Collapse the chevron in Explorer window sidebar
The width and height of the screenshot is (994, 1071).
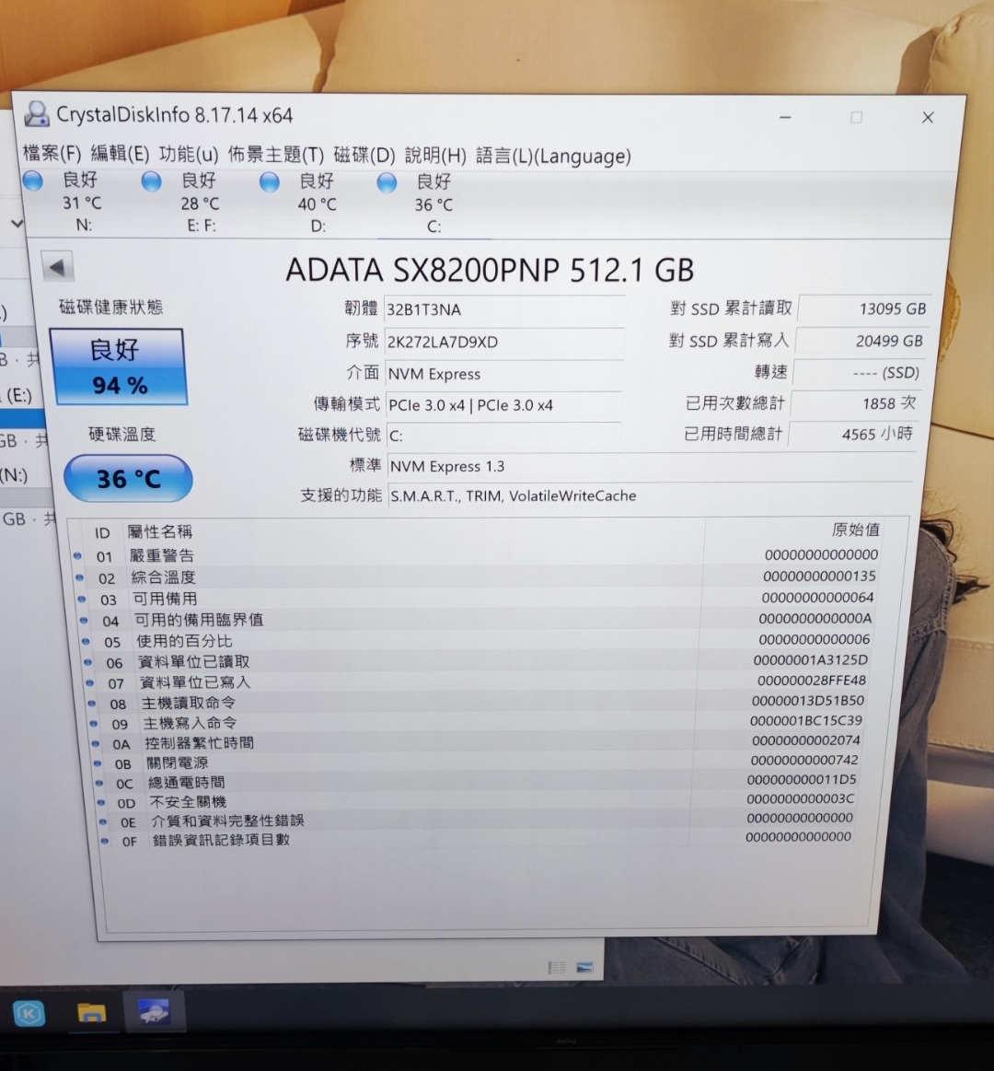pyautogui.click(x=17, y=223)
